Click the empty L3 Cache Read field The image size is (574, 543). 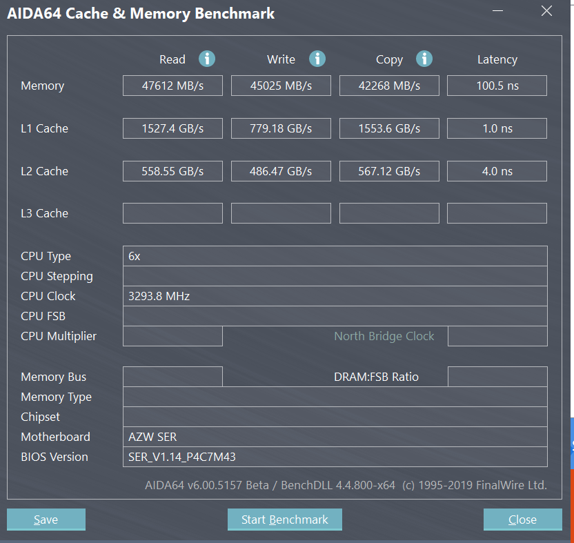click(x=172, y=213)
